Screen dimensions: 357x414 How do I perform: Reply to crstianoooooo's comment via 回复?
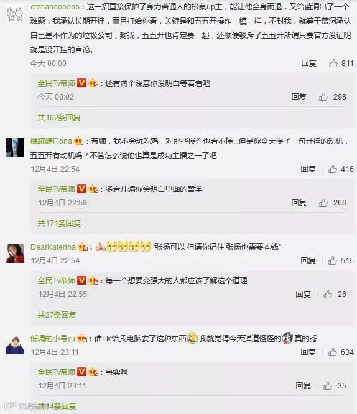[308, 64]
